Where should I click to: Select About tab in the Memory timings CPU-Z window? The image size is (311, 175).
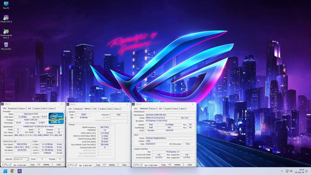(118, 109)
